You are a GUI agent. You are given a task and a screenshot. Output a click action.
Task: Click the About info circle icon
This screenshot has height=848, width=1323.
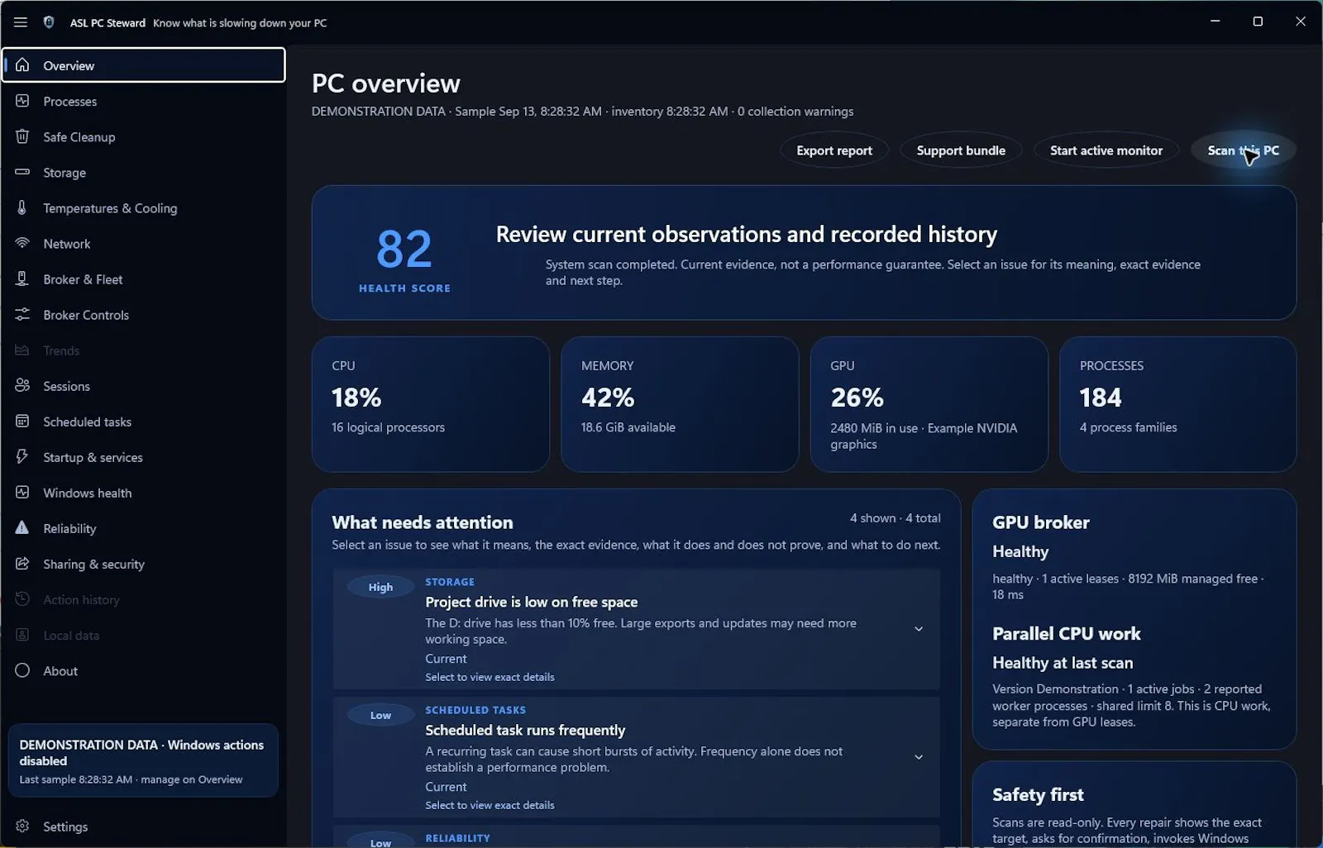click(x=22, y=670)
